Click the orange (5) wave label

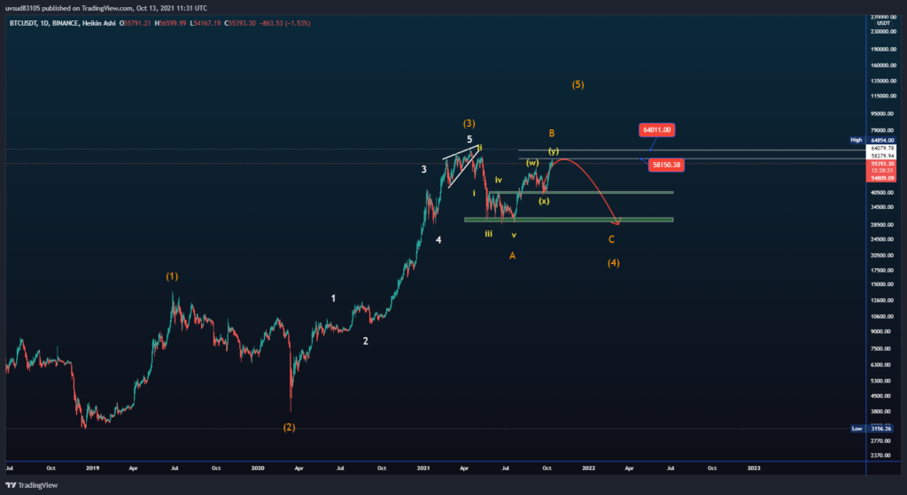(x=578, y=85)
